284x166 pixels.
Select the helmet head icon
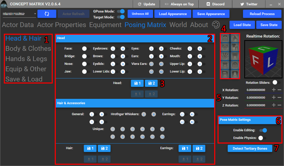coord(225,38)
